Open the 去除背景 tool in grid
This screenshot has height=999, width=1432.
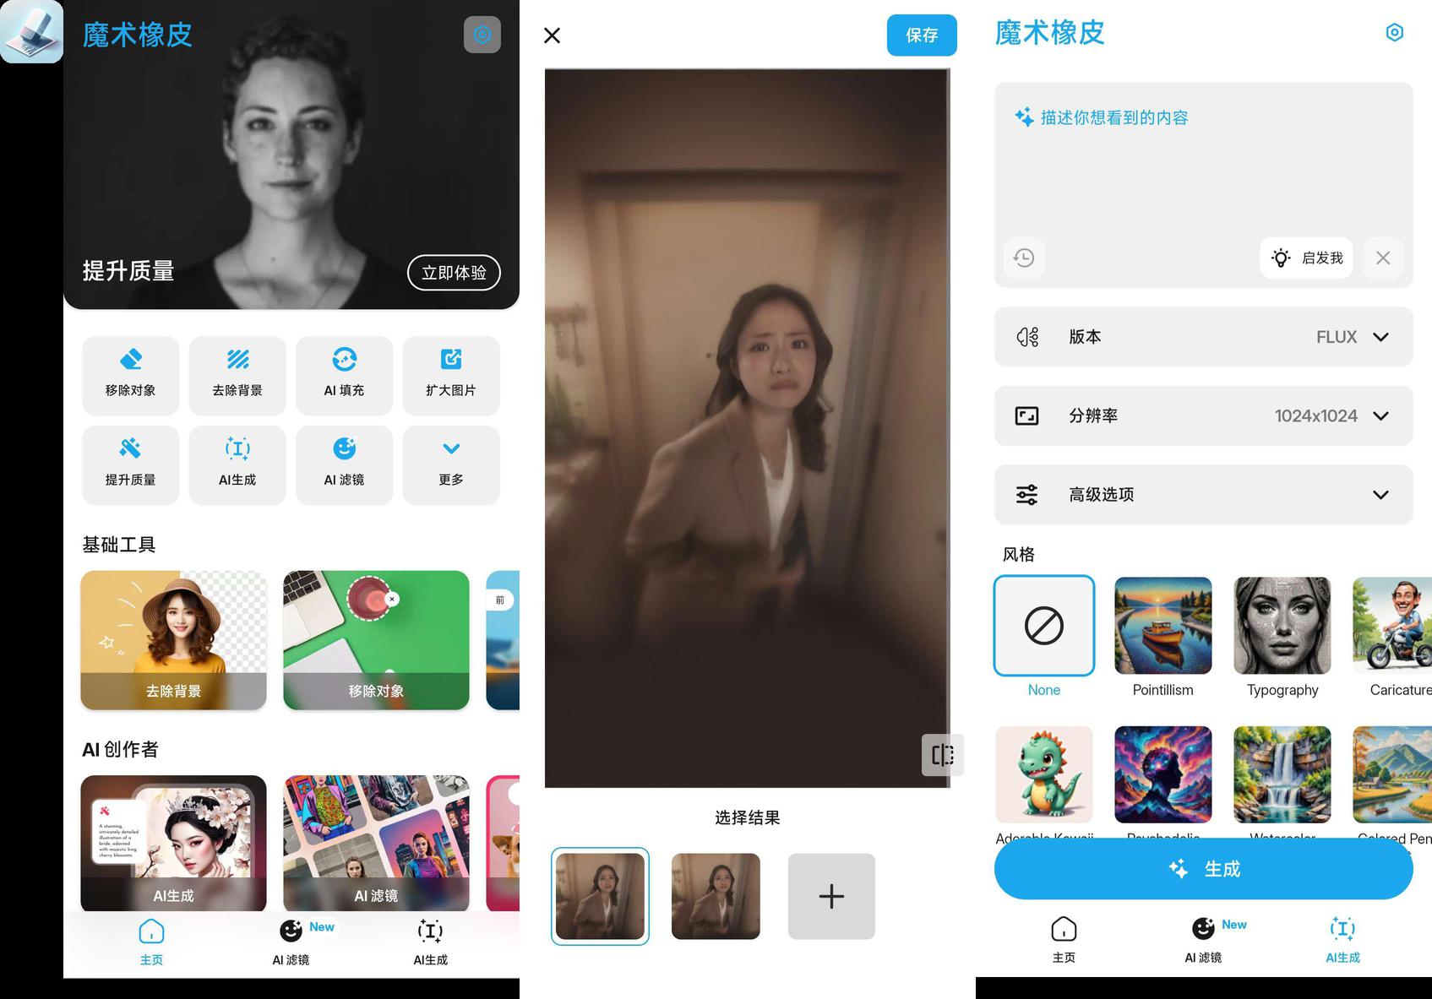237,375
